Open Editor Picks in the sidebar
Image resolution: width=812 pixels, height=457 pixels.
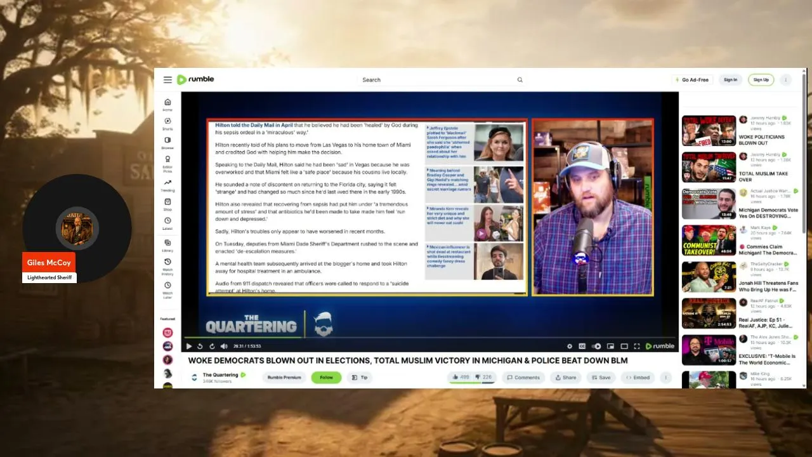[167, 163]
